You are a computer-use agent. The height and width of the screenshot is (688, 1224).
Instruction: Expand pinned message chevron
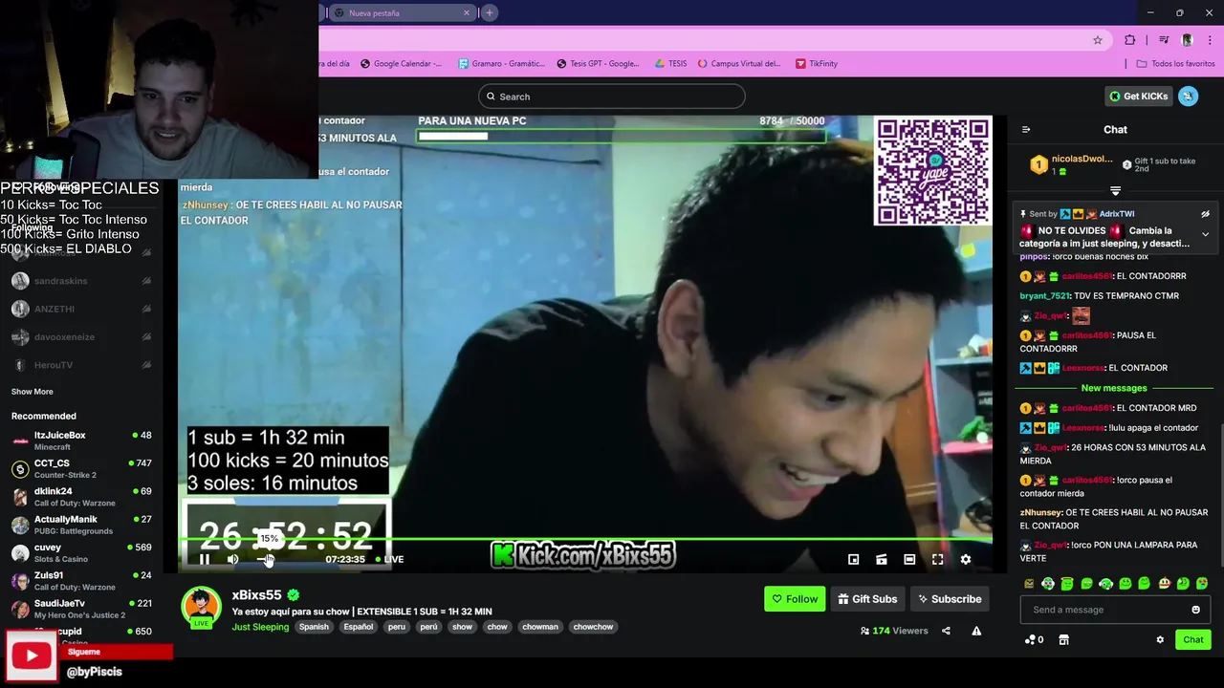point(1205,234)
